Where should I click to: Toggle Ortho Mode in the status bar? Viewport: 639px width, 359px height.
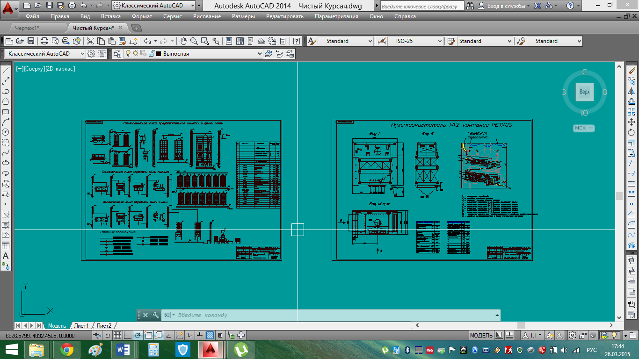pos(128,335)
